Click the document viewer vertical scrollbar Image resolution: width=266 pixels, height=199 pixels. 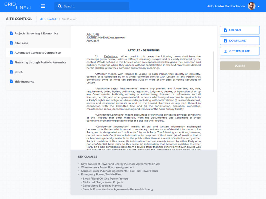(214, 71)
